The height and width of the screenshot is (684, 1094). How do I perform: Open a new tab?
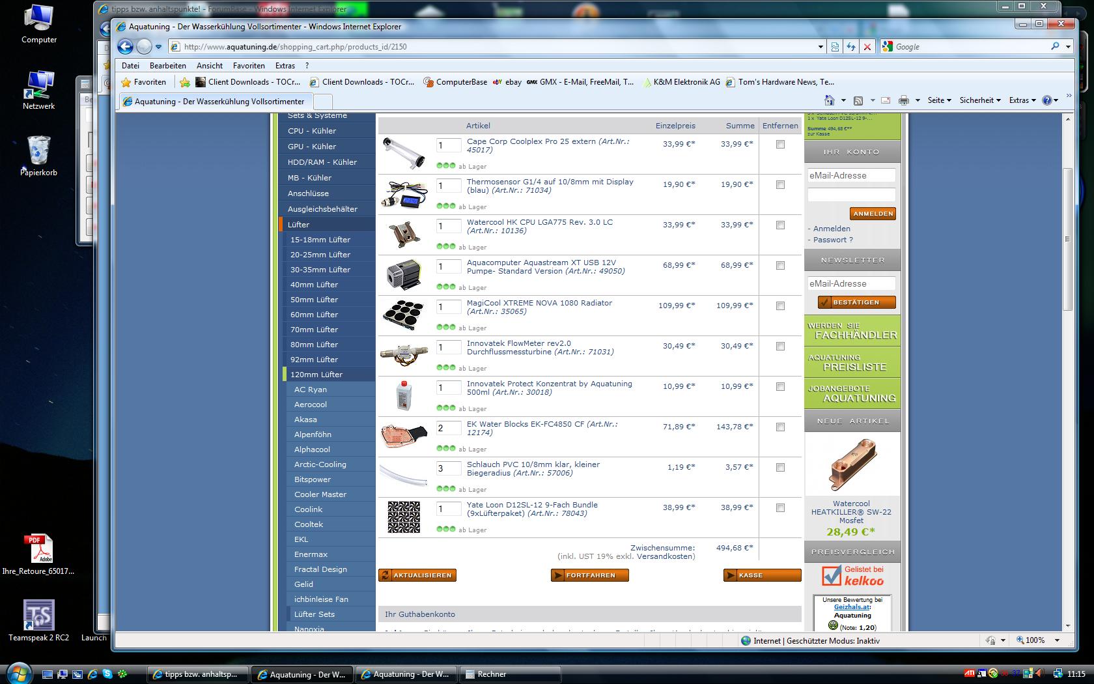pos(324,102)
